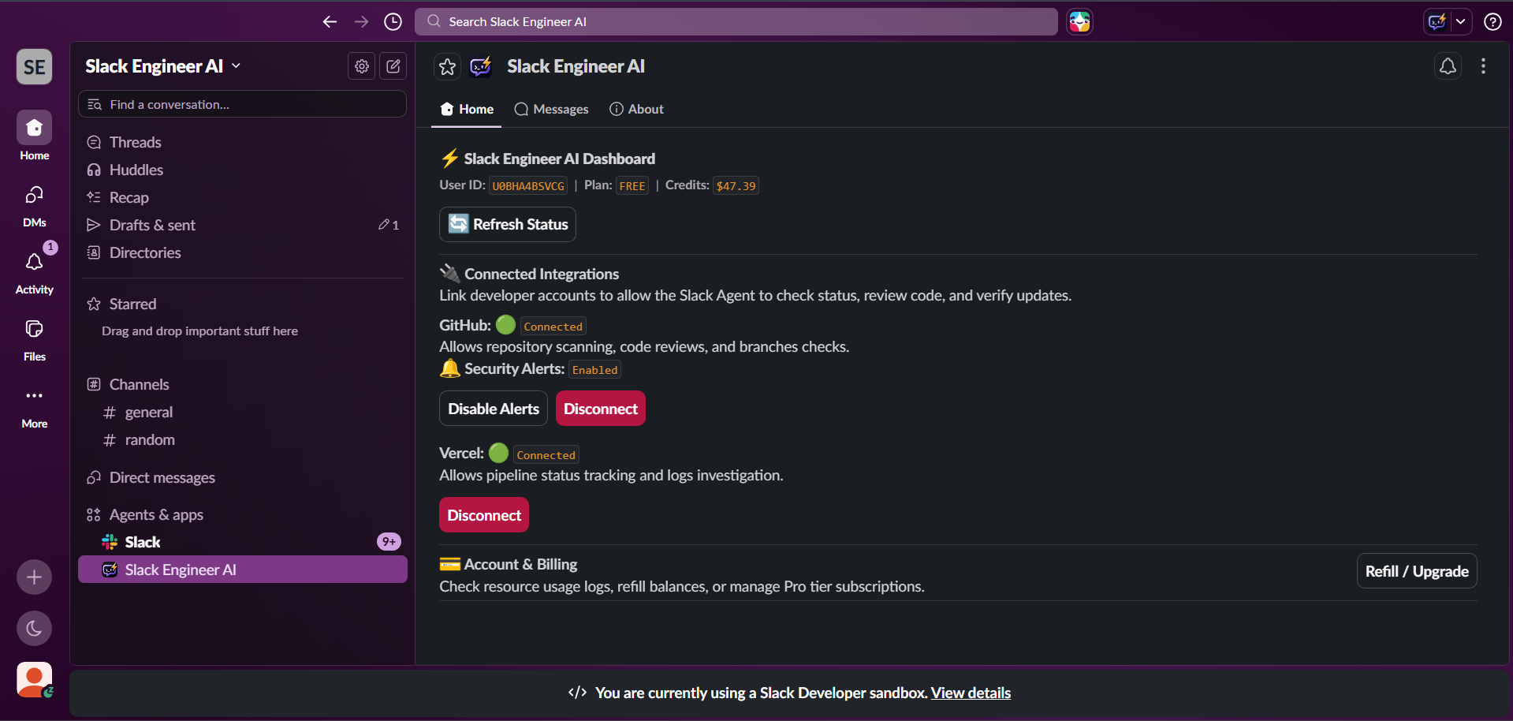Image resolution: width=1513 pixels, height=721 pixels.
Task: Click the Account & Billing heading
Action: coord(521,564)
